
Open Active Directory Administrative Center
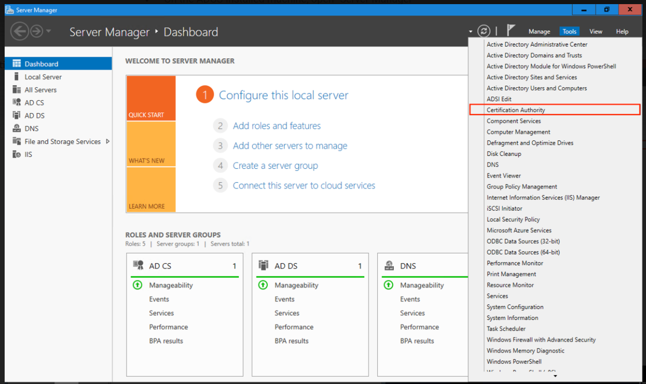pyautogui.click(x=537, y=44)
